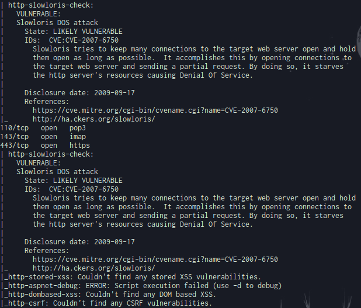Click the http-aspnet-debug ERROR line
Image resolution: width=361 pixels, height=308 pixels.
coord(143,286)
